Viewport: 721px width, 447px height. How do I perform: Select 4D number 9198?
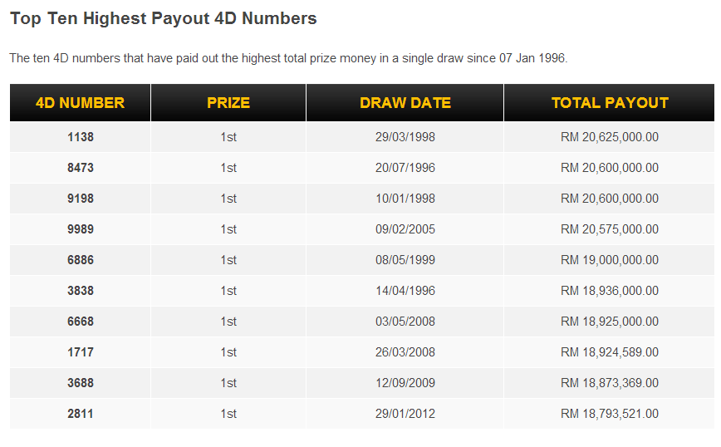click(81, 199)
